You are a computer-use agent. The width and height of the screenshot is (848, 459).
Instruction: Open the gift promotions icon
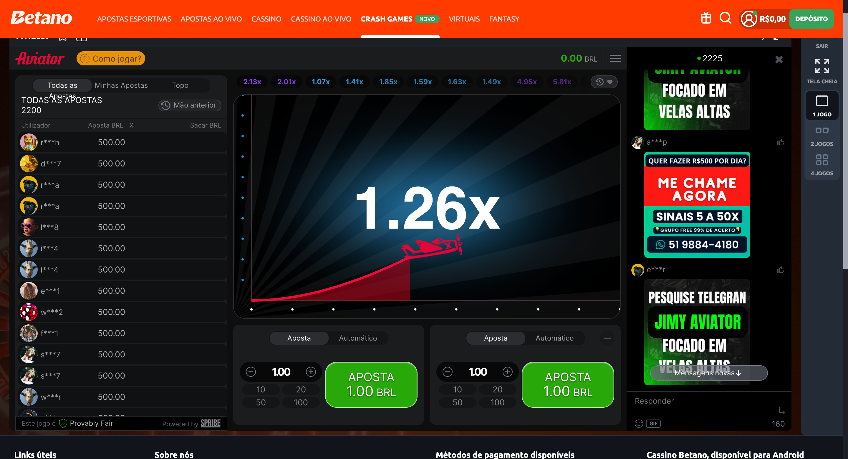tap(706, 18)
